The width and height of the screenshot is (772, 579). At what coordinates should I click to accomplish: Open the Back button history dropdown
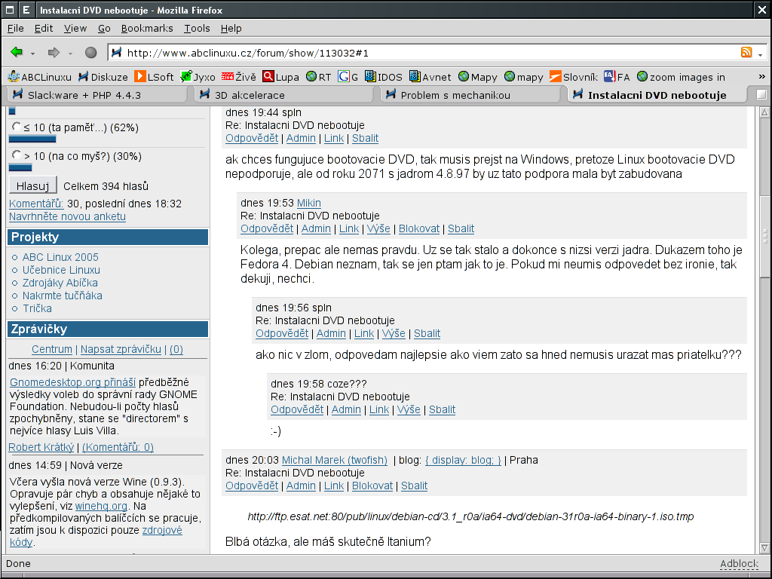click(33, 54)
